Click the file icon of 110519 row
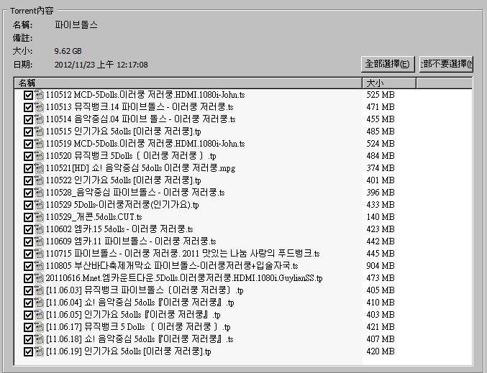This screenshot has height=373, width=487. [39, 144]
